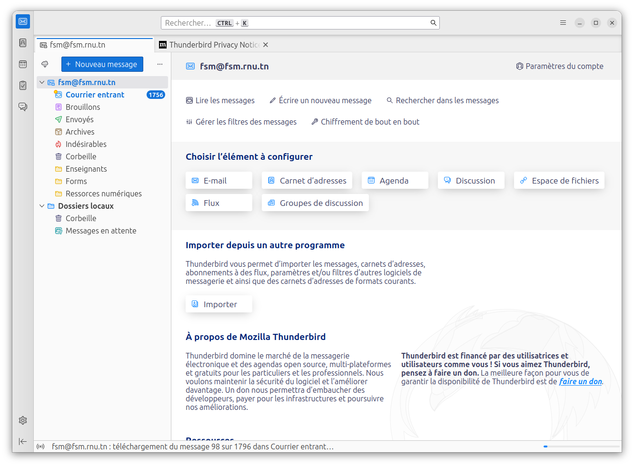Click the download progress bar in status bar
The height and width of the screenshot is (466, 634).
click(581, 447)
